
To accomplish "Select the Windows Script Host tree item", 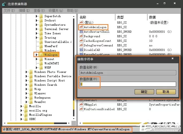I will (x=49, y=80).
